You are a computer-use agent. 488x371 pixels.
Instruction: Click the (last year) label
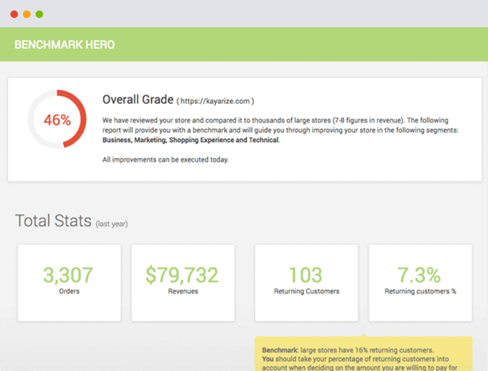[x=112, y=224]
